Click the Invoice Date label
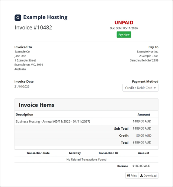The image size is (173, 187). point(24,82)
